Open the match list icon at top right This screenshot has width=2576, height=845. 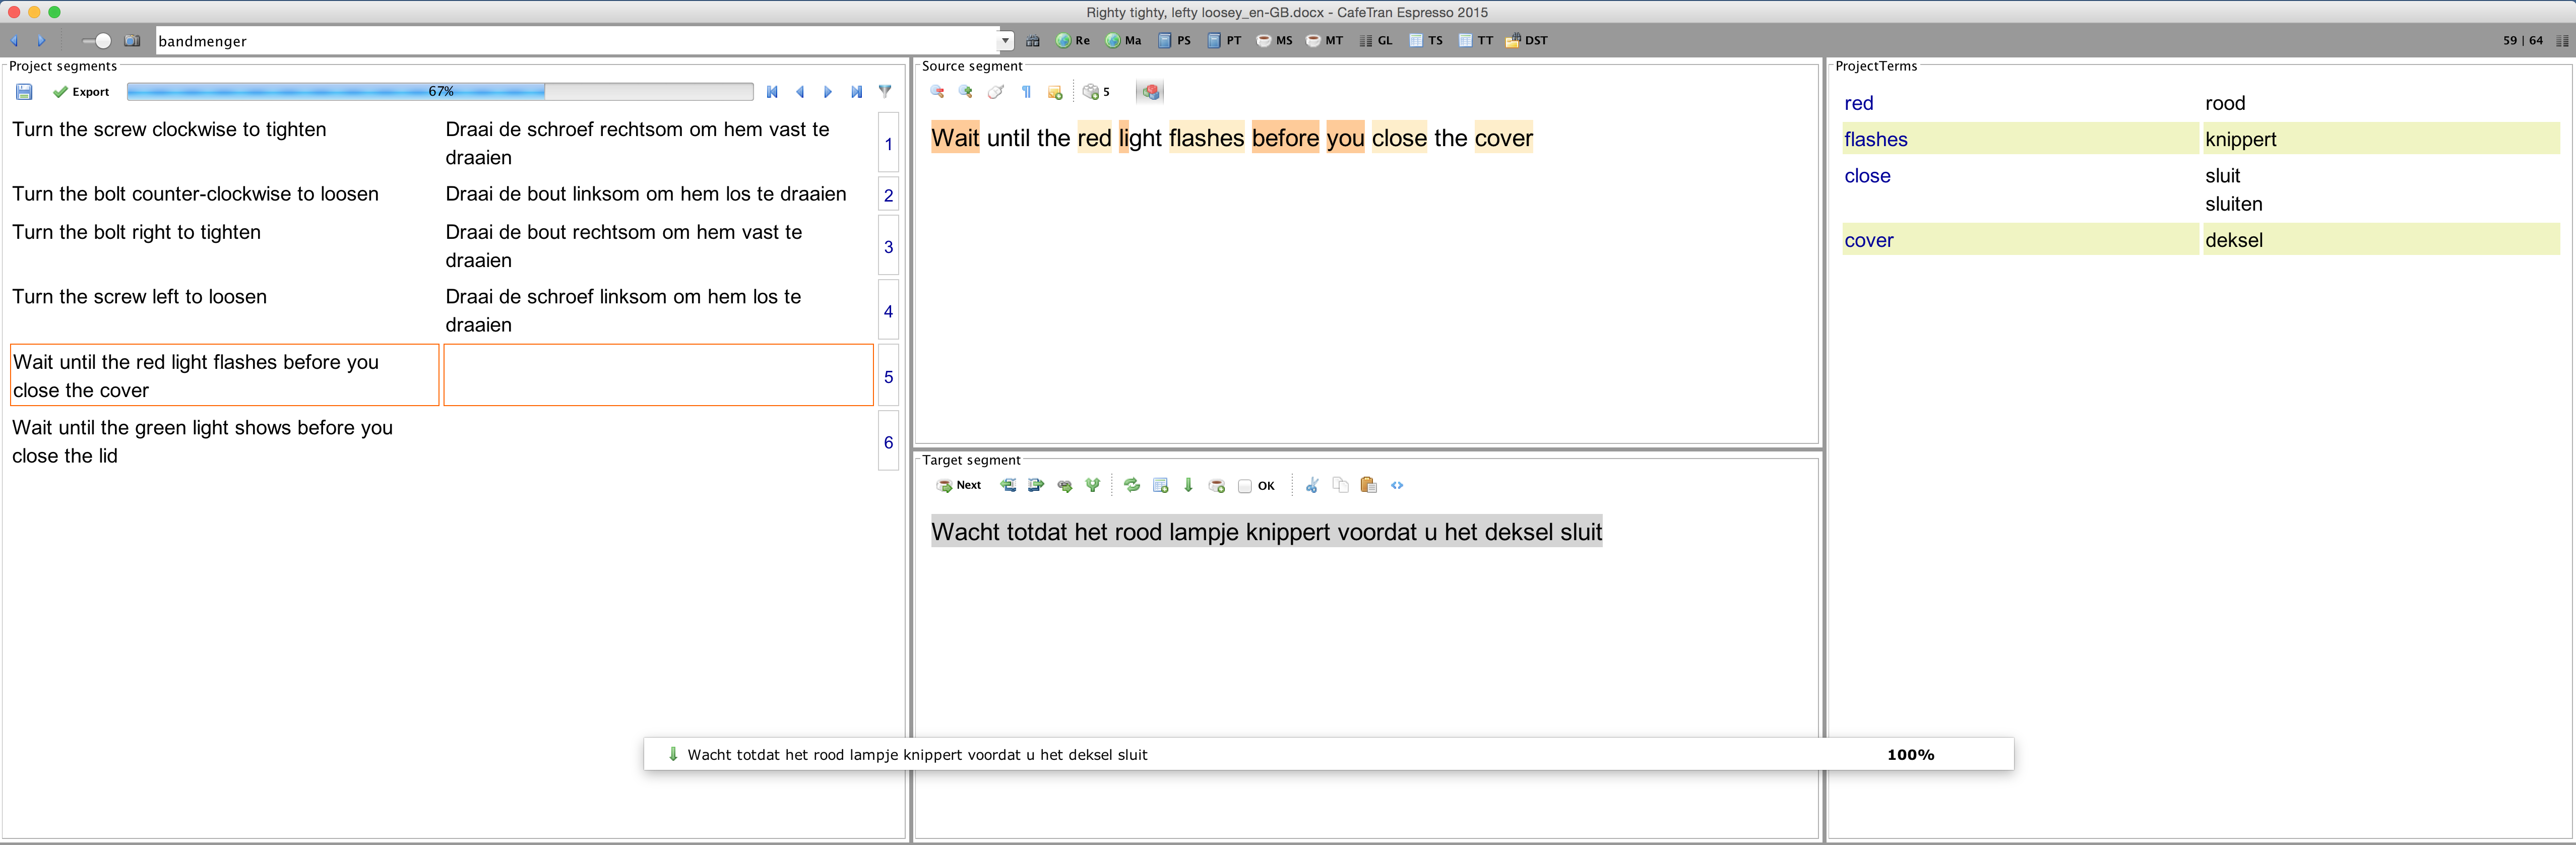pyautogui.click(x=2562, y=41)
